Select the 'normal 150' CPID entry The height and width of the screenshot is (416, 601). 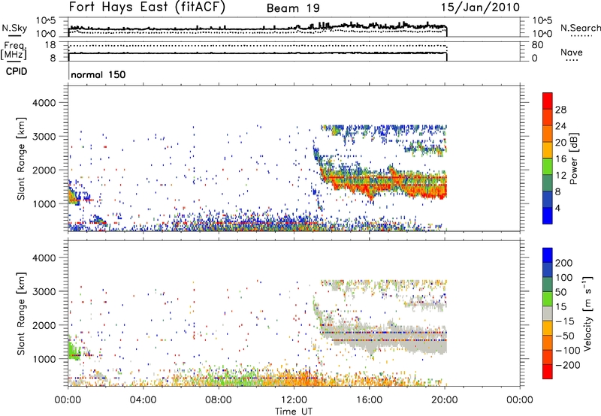pyautogui.click(x=98, y=74)
